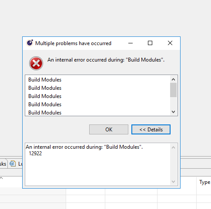Click the sort arrow in background table header

1,178
